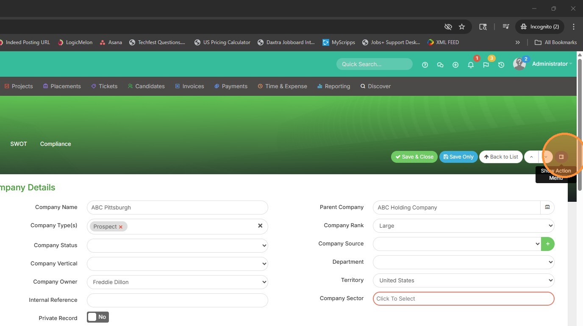583x326 pixels.
Task: Open the Time & Expense menu
Action: (283, 86)
